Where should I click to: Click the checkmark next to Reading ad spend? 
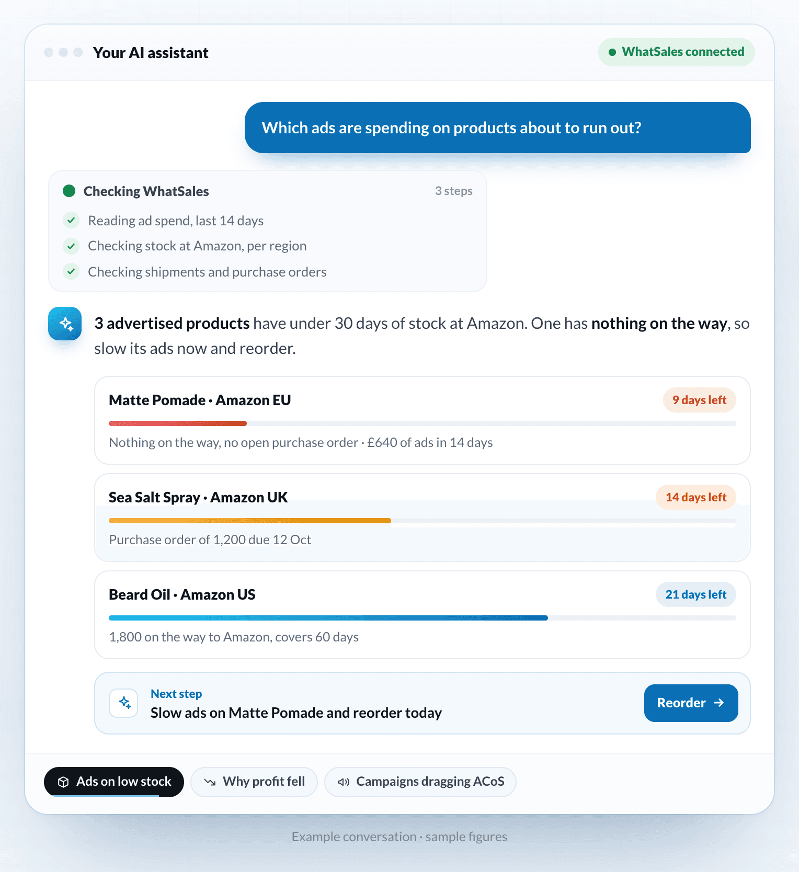click(x=71, y=221)
